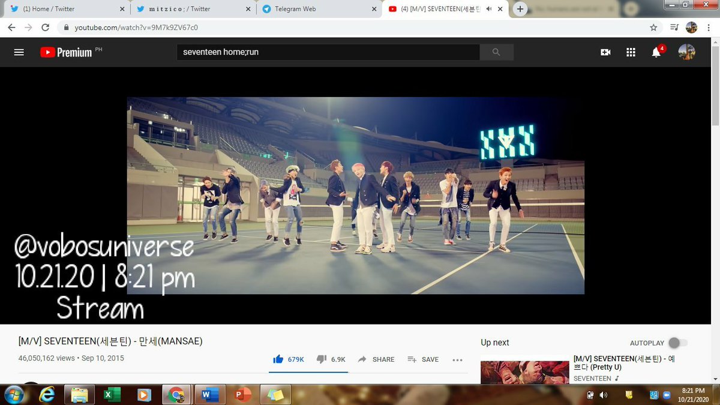Switch to the Telegram Web tab
The width and height of the screenshot is (720, 405).
coord(319,9)
